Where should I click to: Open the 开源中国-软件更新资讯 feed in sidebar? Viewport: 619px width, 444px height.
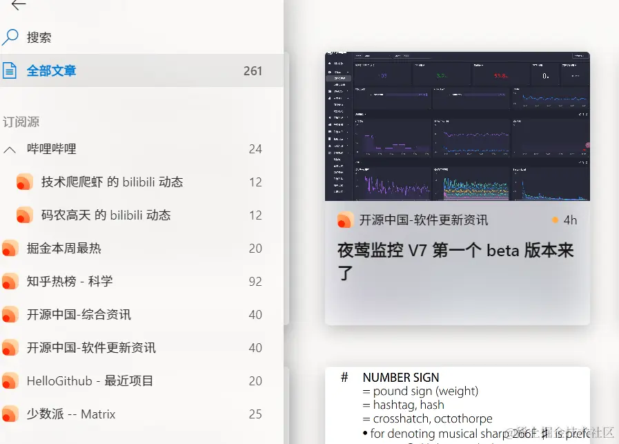pyautogui.click(x=141, y=348)
